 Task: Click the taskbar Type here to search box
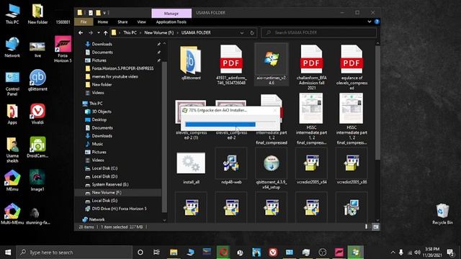(74, 253)
